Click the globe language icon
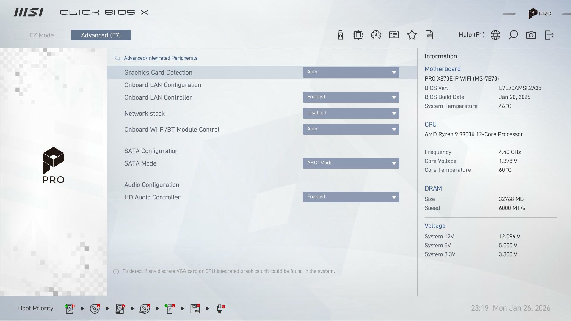This screenshot has width=571, height=321. click(495, 35)
